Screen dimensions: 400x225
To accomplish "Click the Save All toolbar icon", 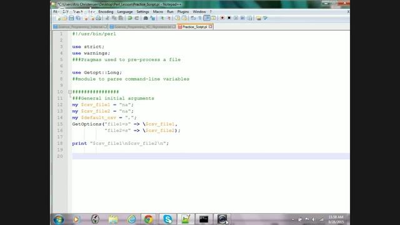I will (x=78, y=18).
